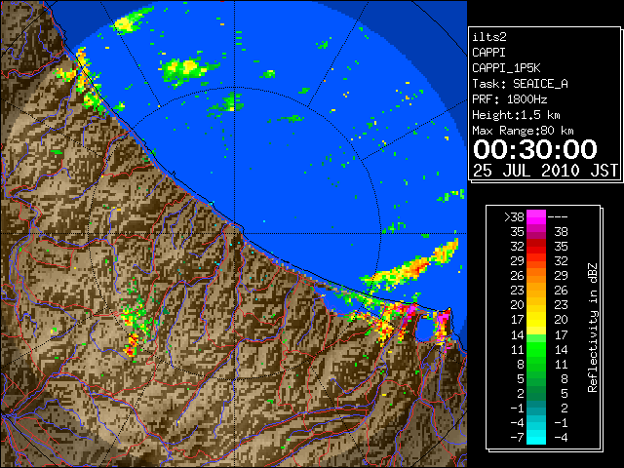
Task: Click the '>38' legend label
Action: click(514, 216)
